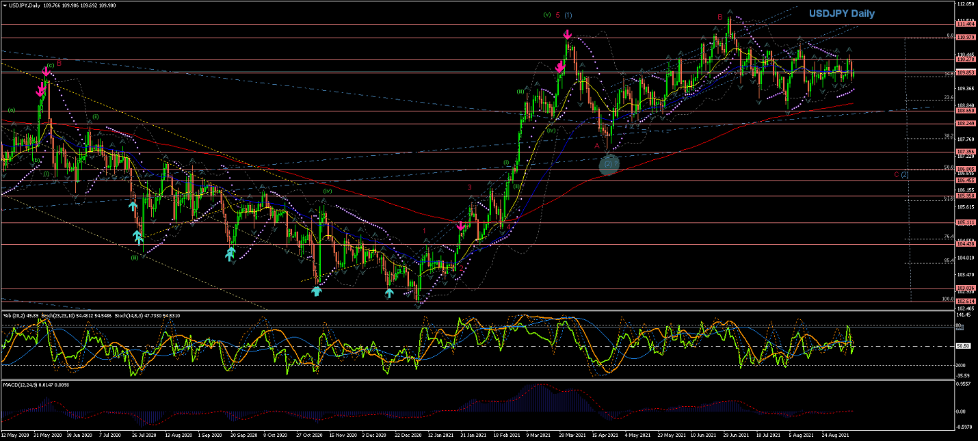978x441 pixels.
Task: Select the cyan up arrow at December 2020 low
Action: coord(389,293)
